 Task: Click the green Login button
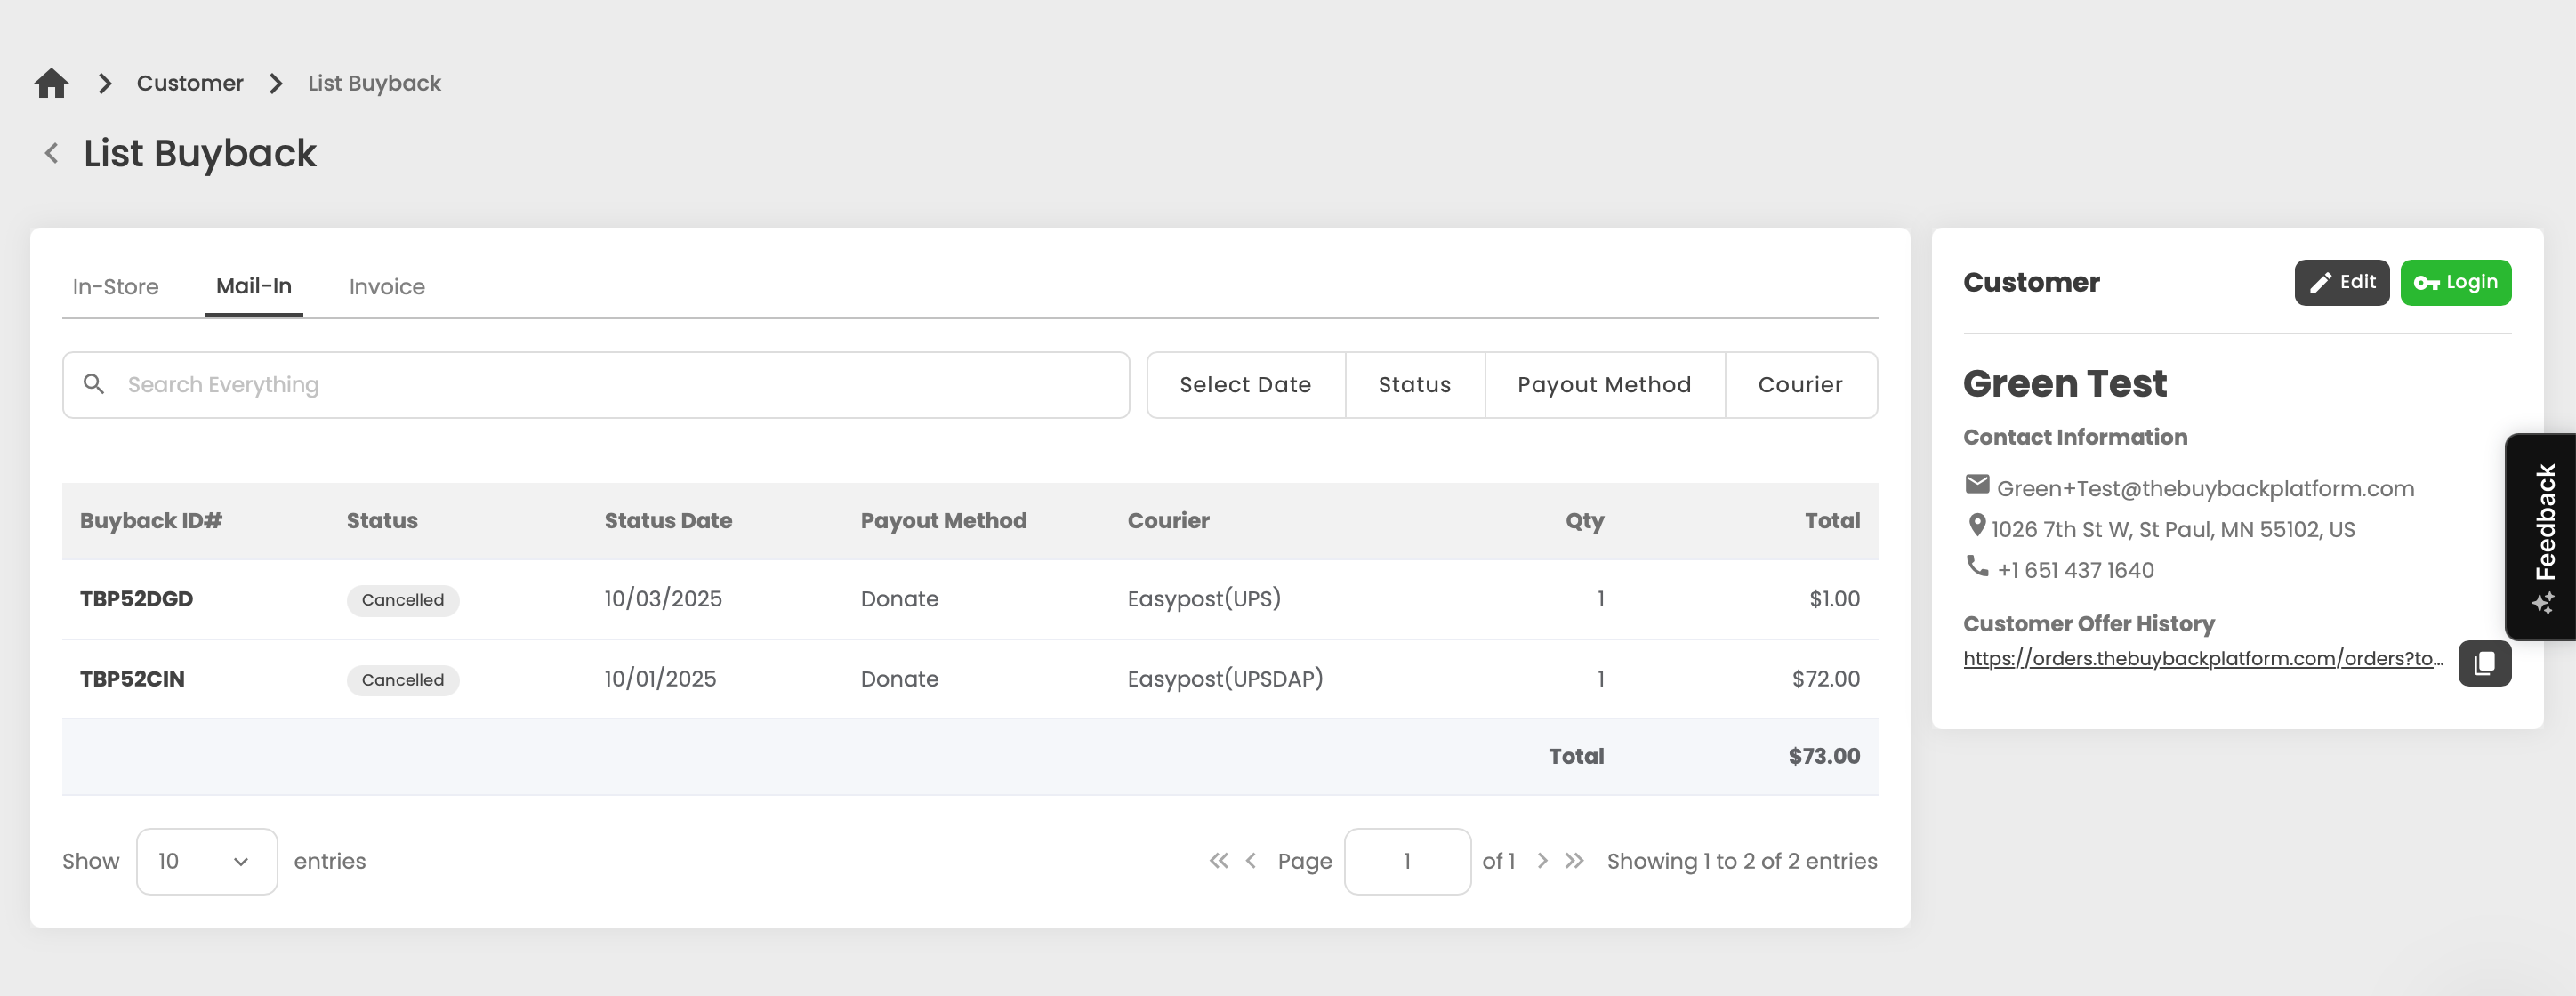click(x=2455, y=283)
